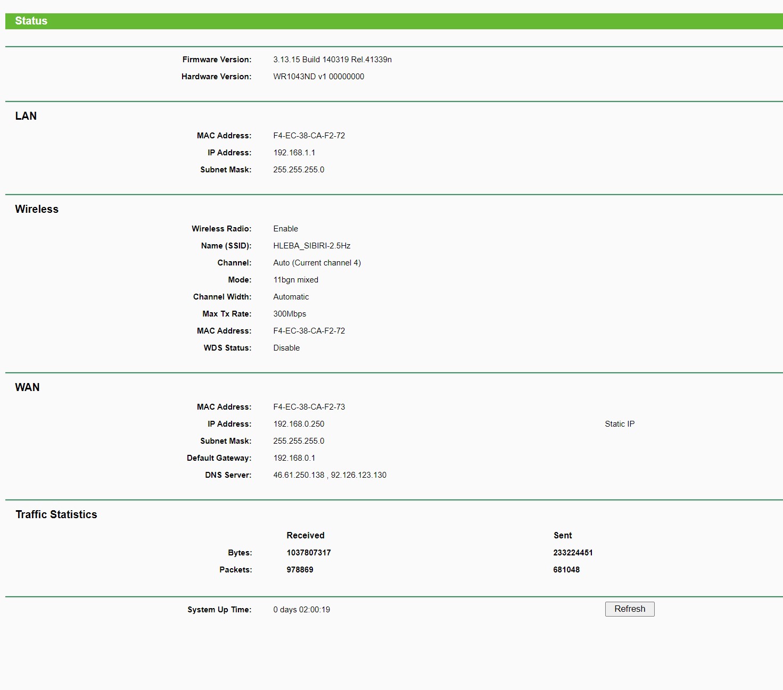783x690 pixels.
Task: Select default gateway 192.168.0.1
Action: click(x=294, y=458)
